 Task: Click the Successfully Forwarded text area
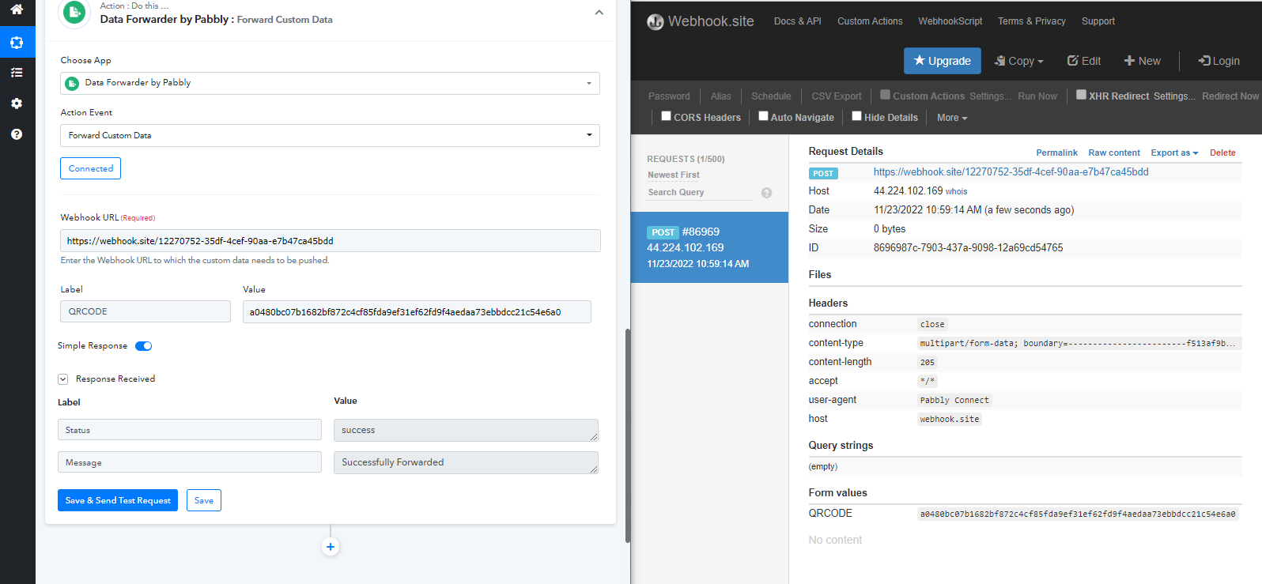point(466,462)
